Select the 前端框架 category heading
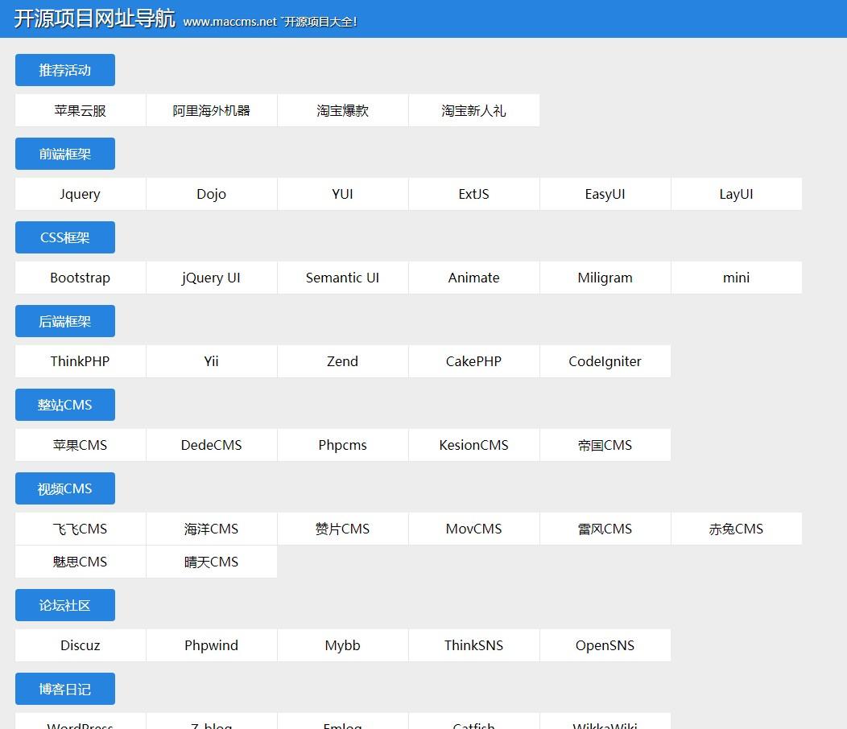The image size is (847, 729). [65, 154]
